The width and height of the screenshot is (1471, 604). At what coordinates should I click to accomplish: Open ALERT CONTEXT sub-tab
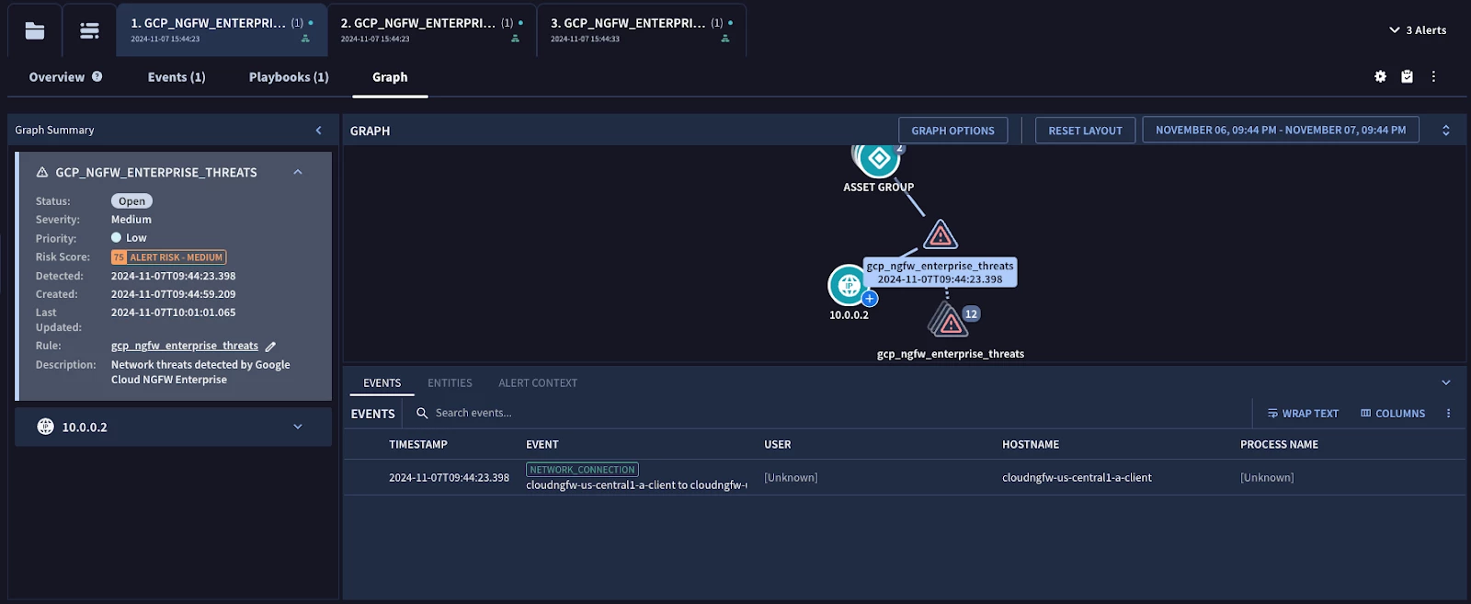coord(538,383)
